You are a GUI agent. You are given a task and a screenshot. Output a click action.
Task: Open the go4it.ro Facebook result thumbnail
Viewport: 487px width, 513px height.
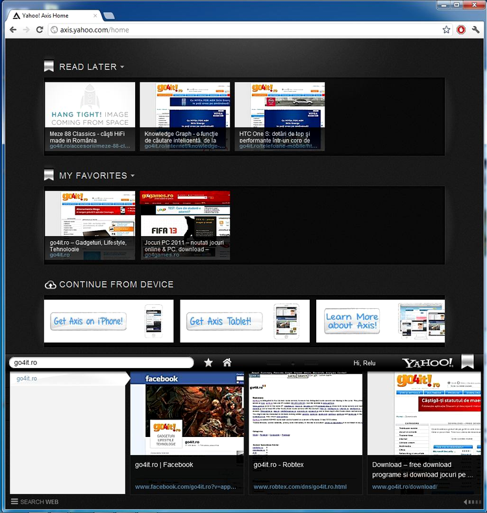(187, 414)
